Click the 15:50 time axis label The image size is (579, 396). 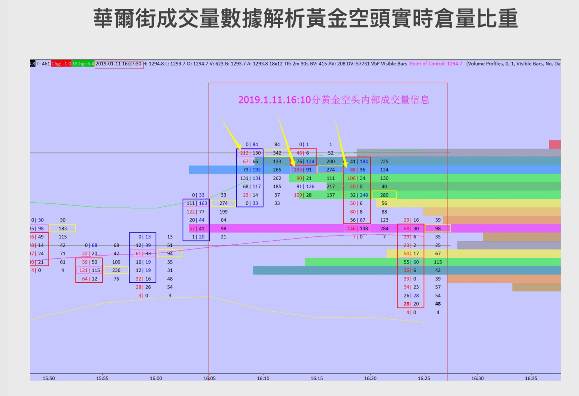[x=49, y=378]
